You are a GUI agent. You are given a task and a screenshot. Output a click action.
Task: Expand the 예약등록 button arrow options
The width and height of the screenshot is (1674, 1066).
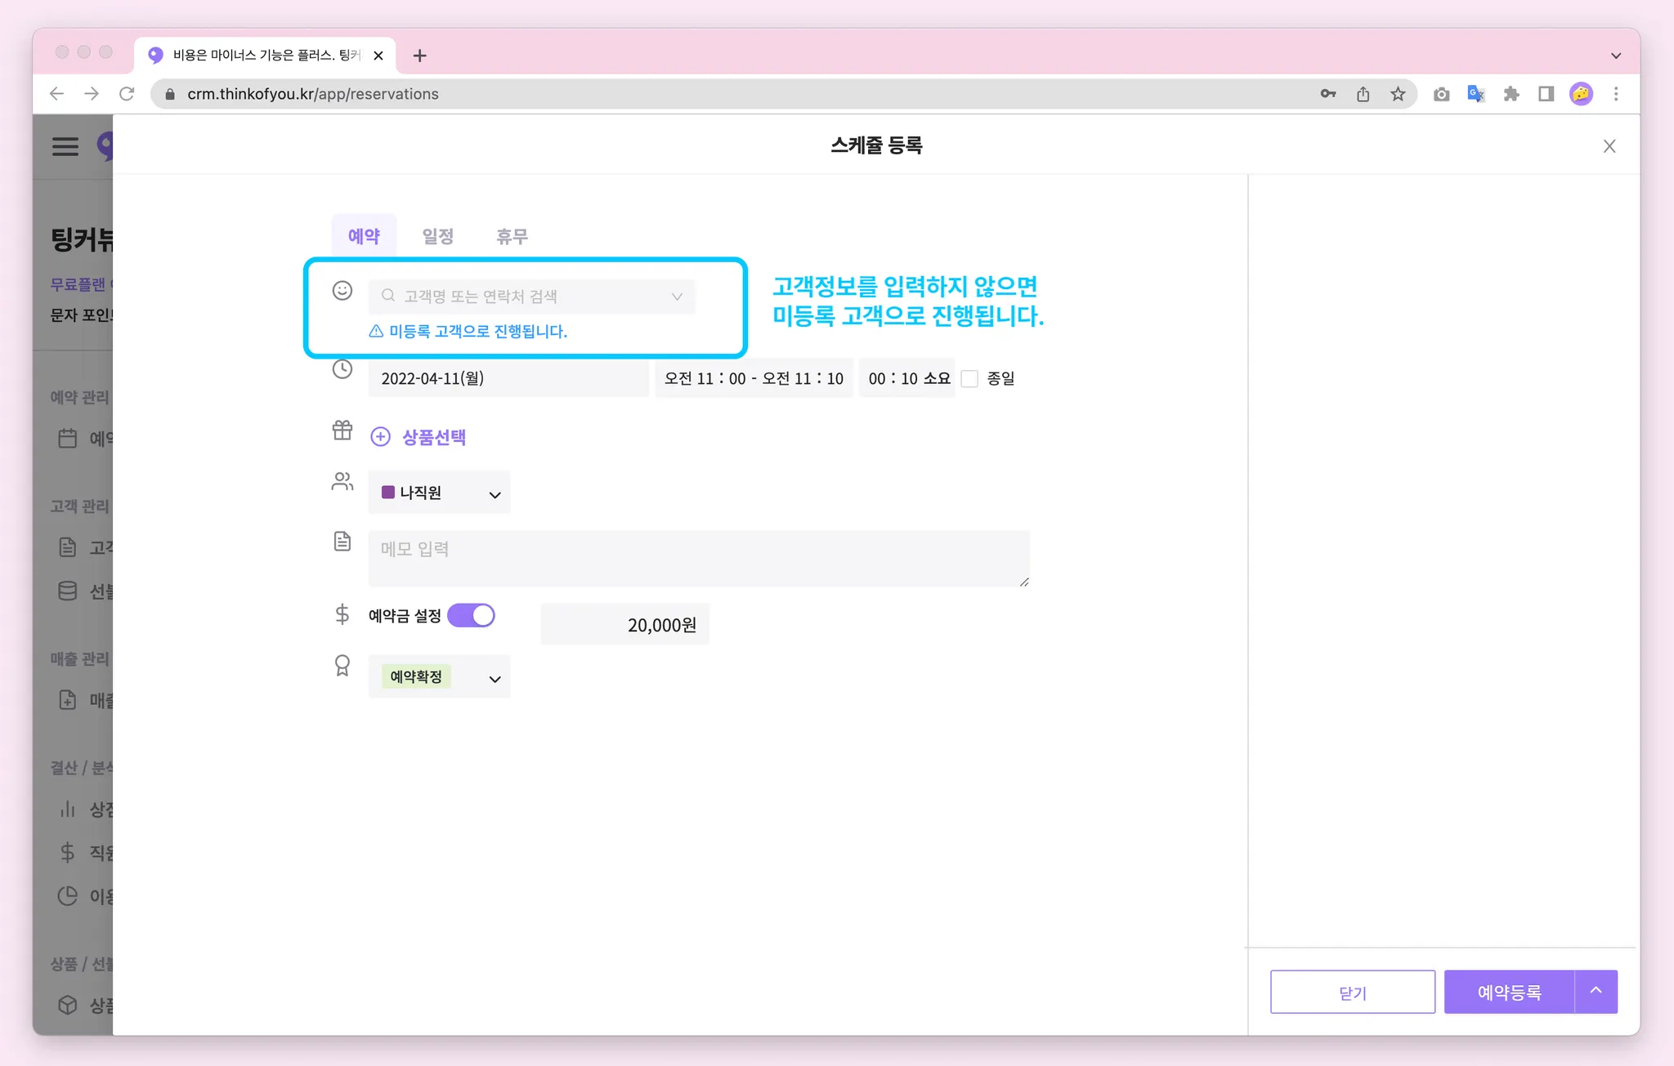[x=1596, y=991]
